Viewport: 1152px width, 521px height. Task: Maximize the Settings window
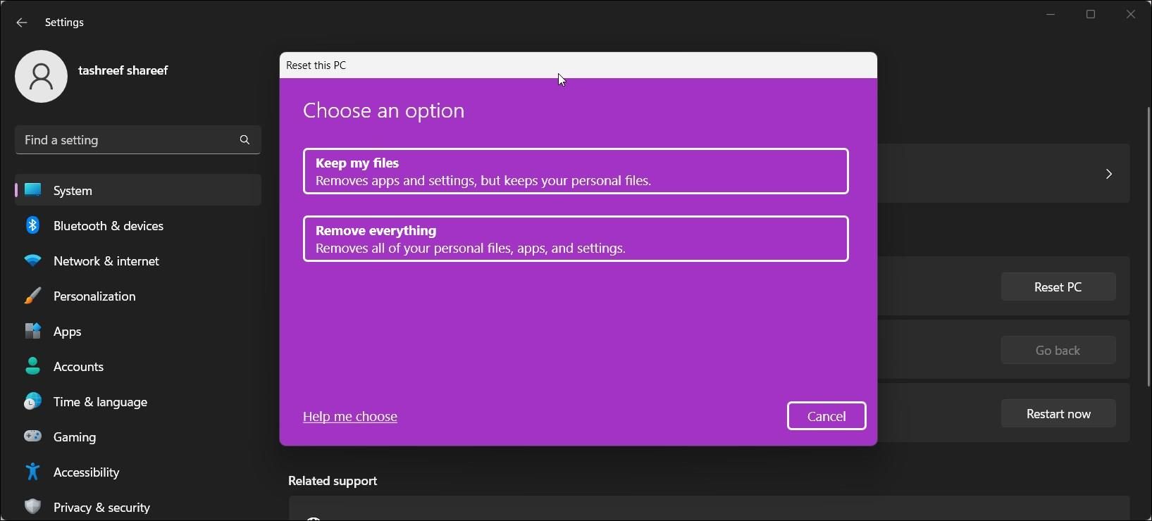pos(1091,14)
